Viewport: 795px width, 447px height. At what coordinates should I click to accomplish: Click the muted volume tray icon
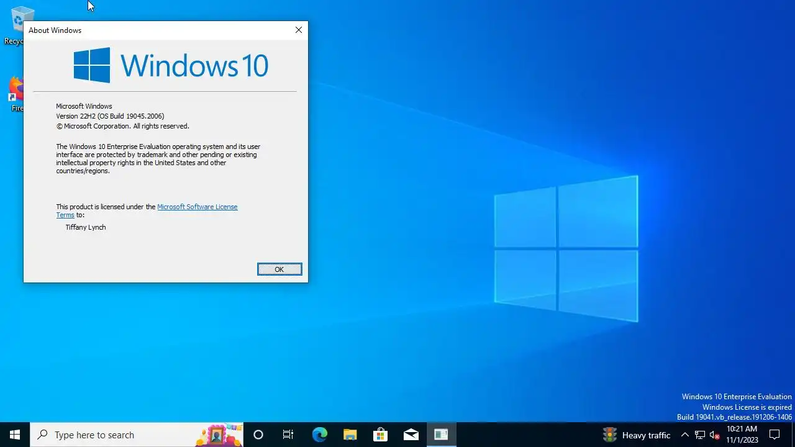coord(715,435)
